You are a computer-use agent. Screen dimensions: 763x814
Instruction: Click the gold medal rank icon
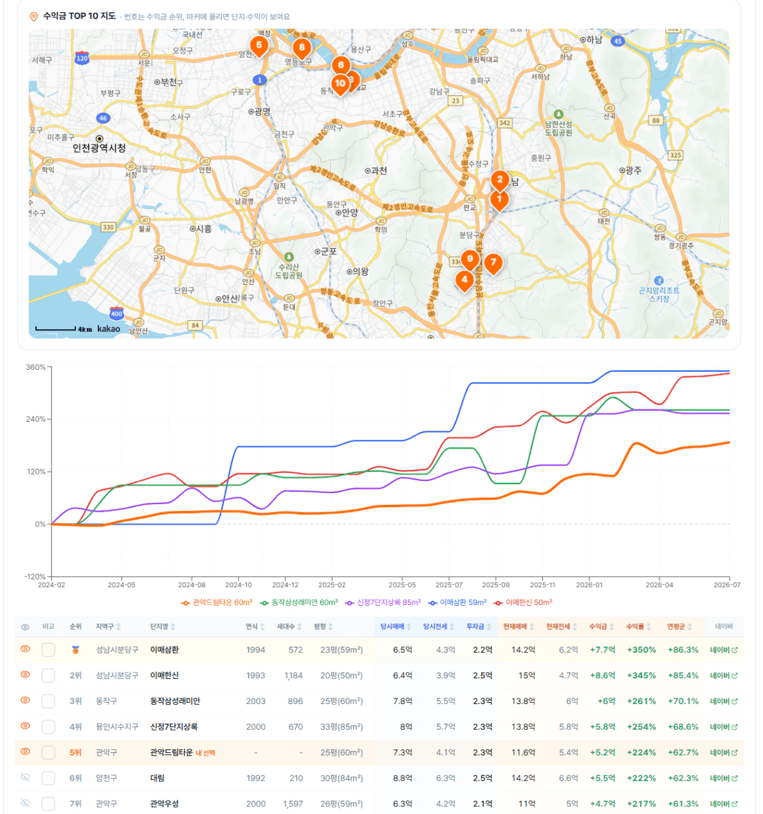[x=75, y=650]
